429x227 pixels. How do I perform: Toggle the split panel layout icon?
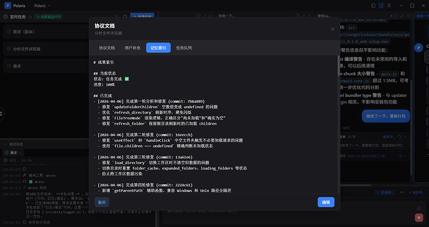[x=381, y=6]
